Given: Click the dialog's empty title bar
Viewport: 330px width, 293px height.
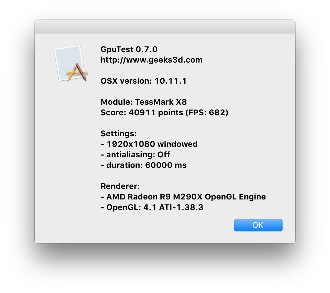Looking at the screenshot, I should pyautogui.click(x=165, y=27).
